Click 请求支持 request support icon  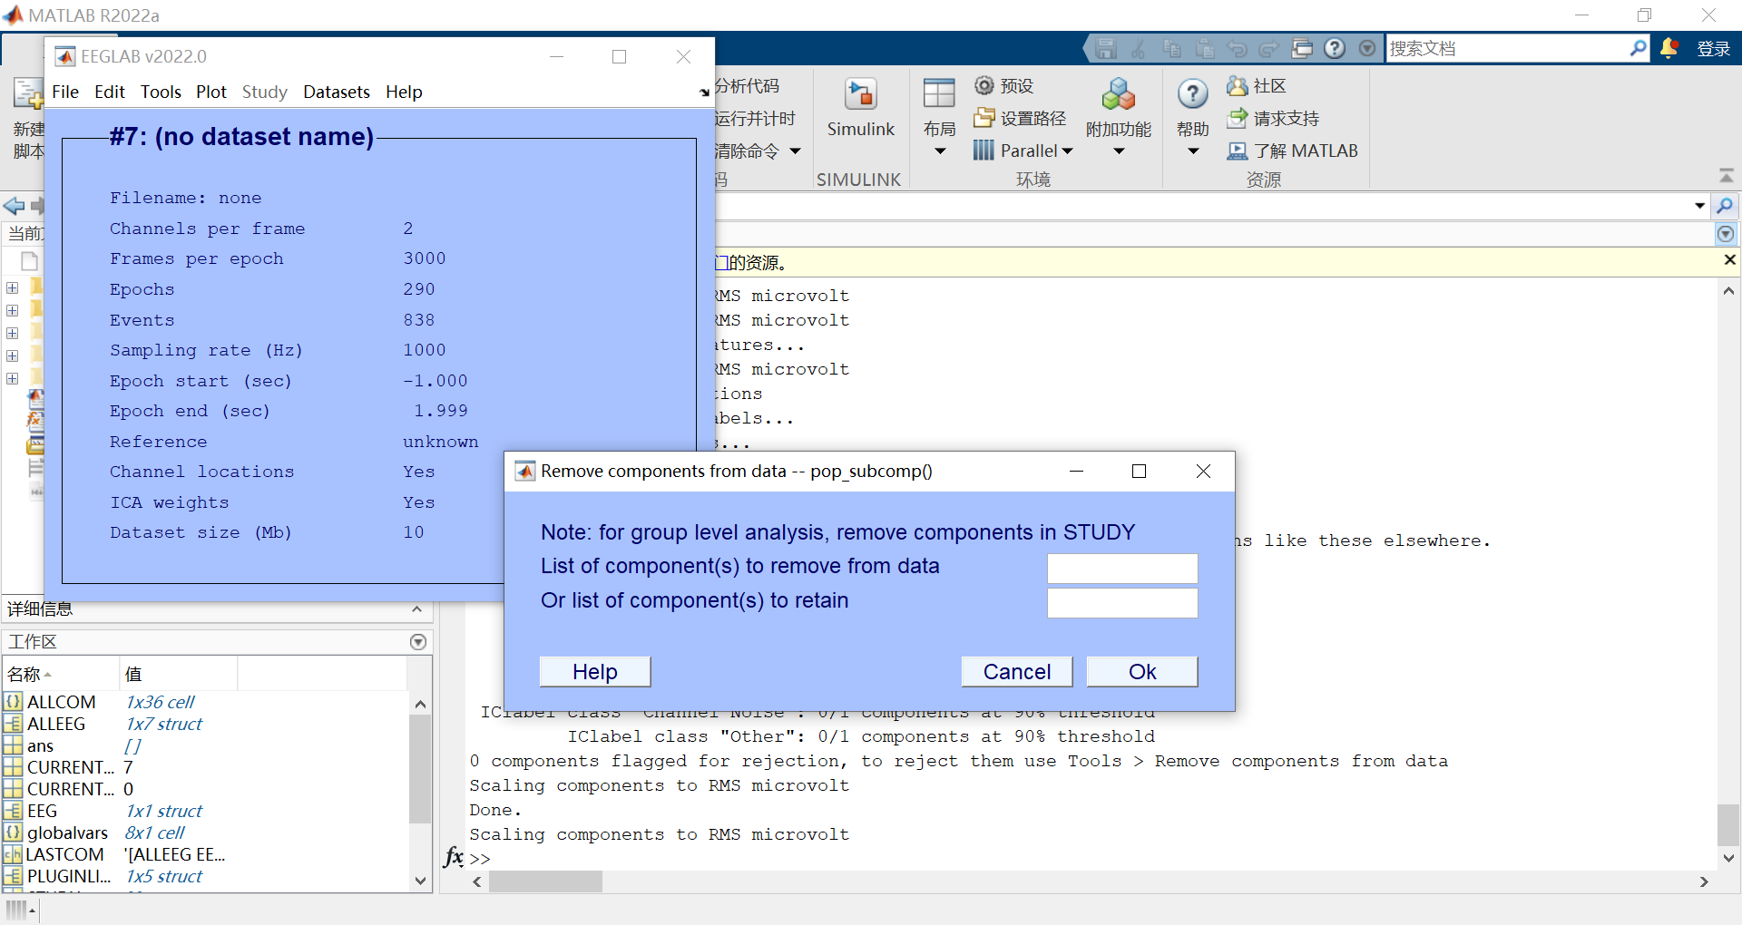(1238, 118)
